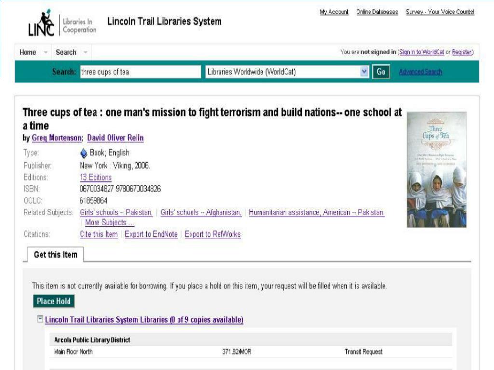Click the Transit Request status
Image resolution: width=494 pixels, height=370 pixels.
(x=364, y=352)
